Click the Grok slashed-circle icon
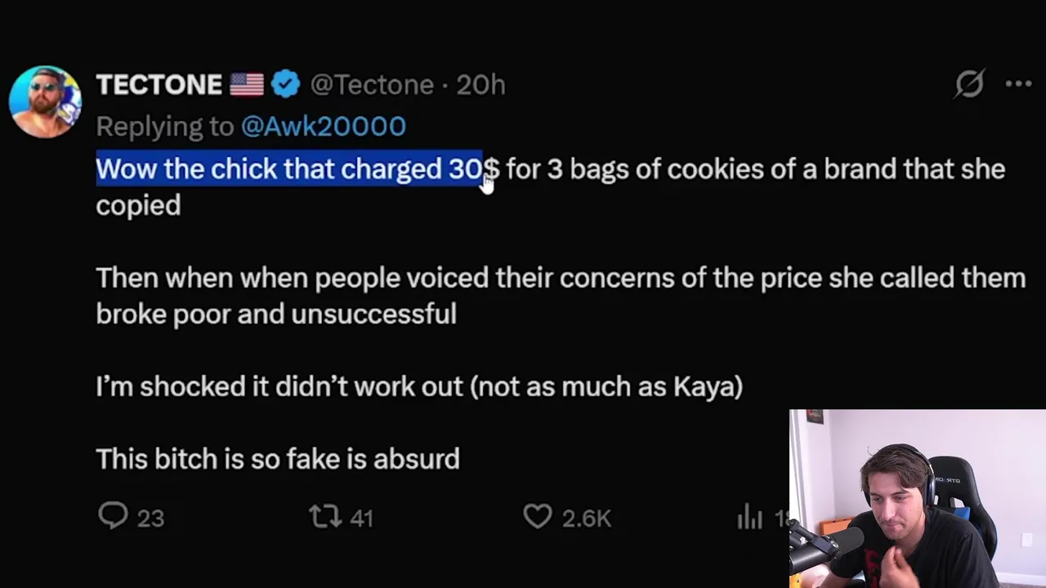The width and height of the screenshot is (1046, 588). [x=969, y=83]
